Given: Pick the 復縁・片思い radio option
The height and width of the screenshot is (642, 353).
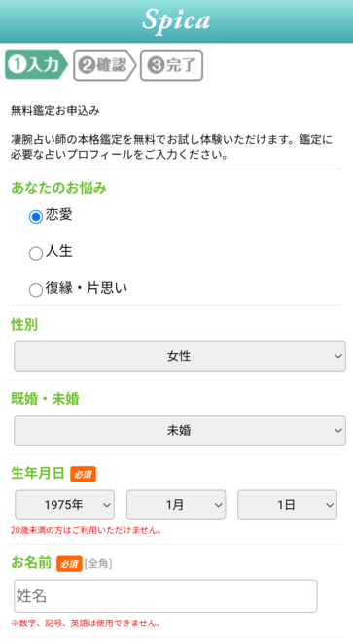Looking at the screenshot, I should (x=36, y=290).
